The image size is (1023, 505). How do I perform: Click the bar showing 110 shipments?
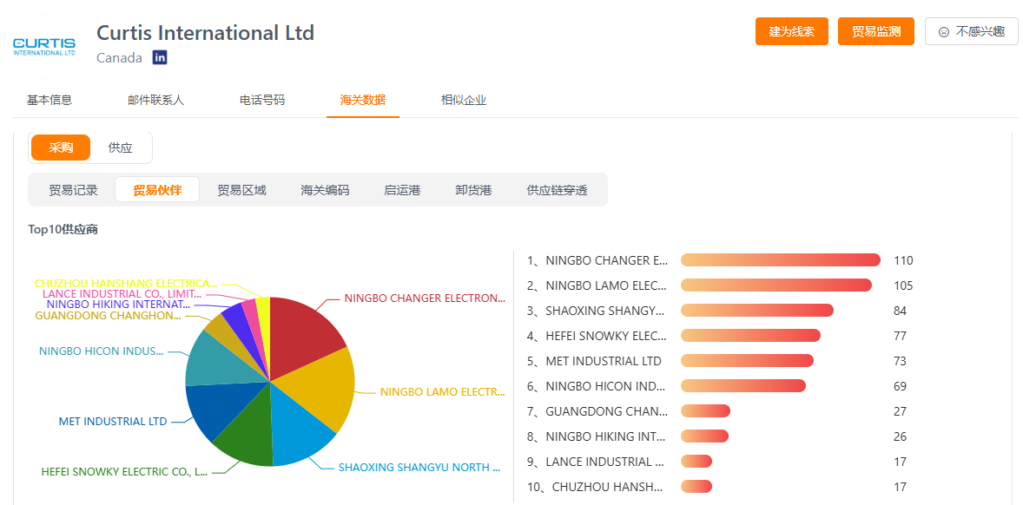click(x=781, y=260)
